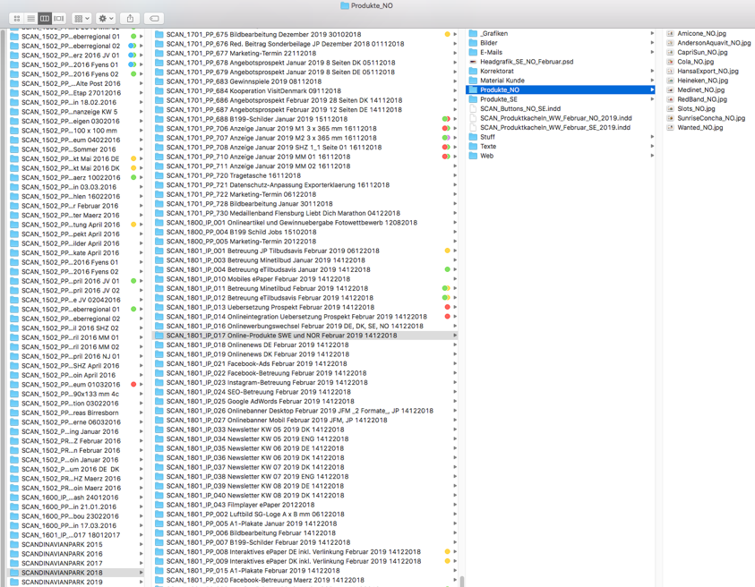Click the Produkte_NO window title folder icon
Screen dimensions: 755x587
click(345, 5)
